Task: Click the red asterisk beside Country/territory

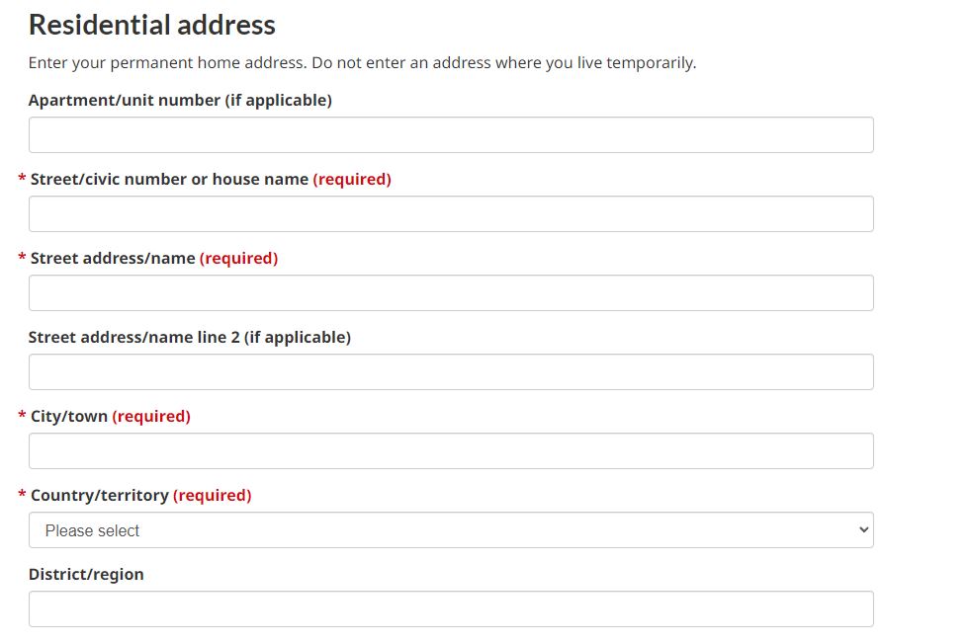Action: point(22,496)
